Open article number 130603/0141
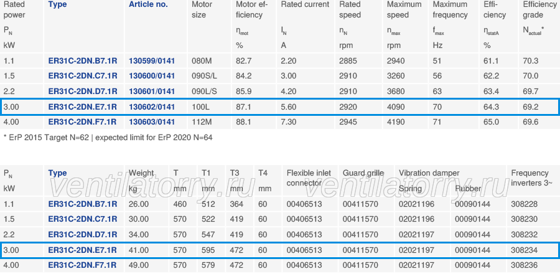Screen dimensions: 560x274 (152, 122)
